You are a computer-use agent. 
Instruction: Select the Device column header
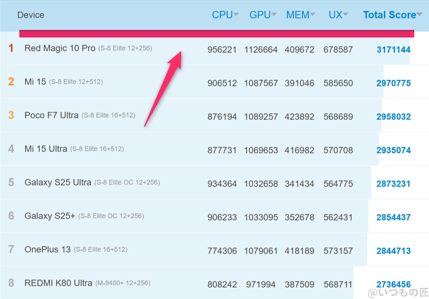[x=30, y=15]
